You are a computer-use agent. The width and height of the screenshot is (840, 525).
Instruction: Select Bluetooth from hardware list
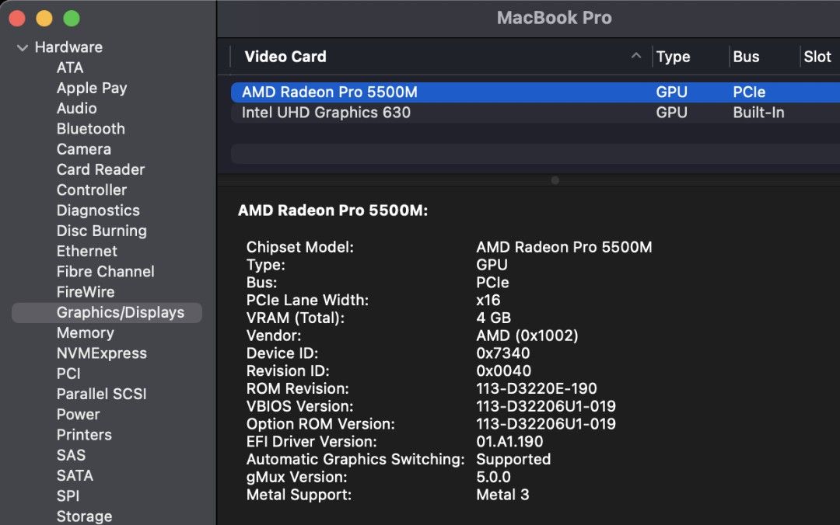tap(90, 128)
